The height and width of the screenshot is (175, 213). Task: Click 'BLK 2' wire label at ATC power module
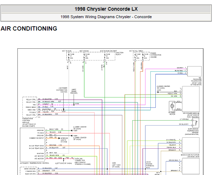click(177, 91)
